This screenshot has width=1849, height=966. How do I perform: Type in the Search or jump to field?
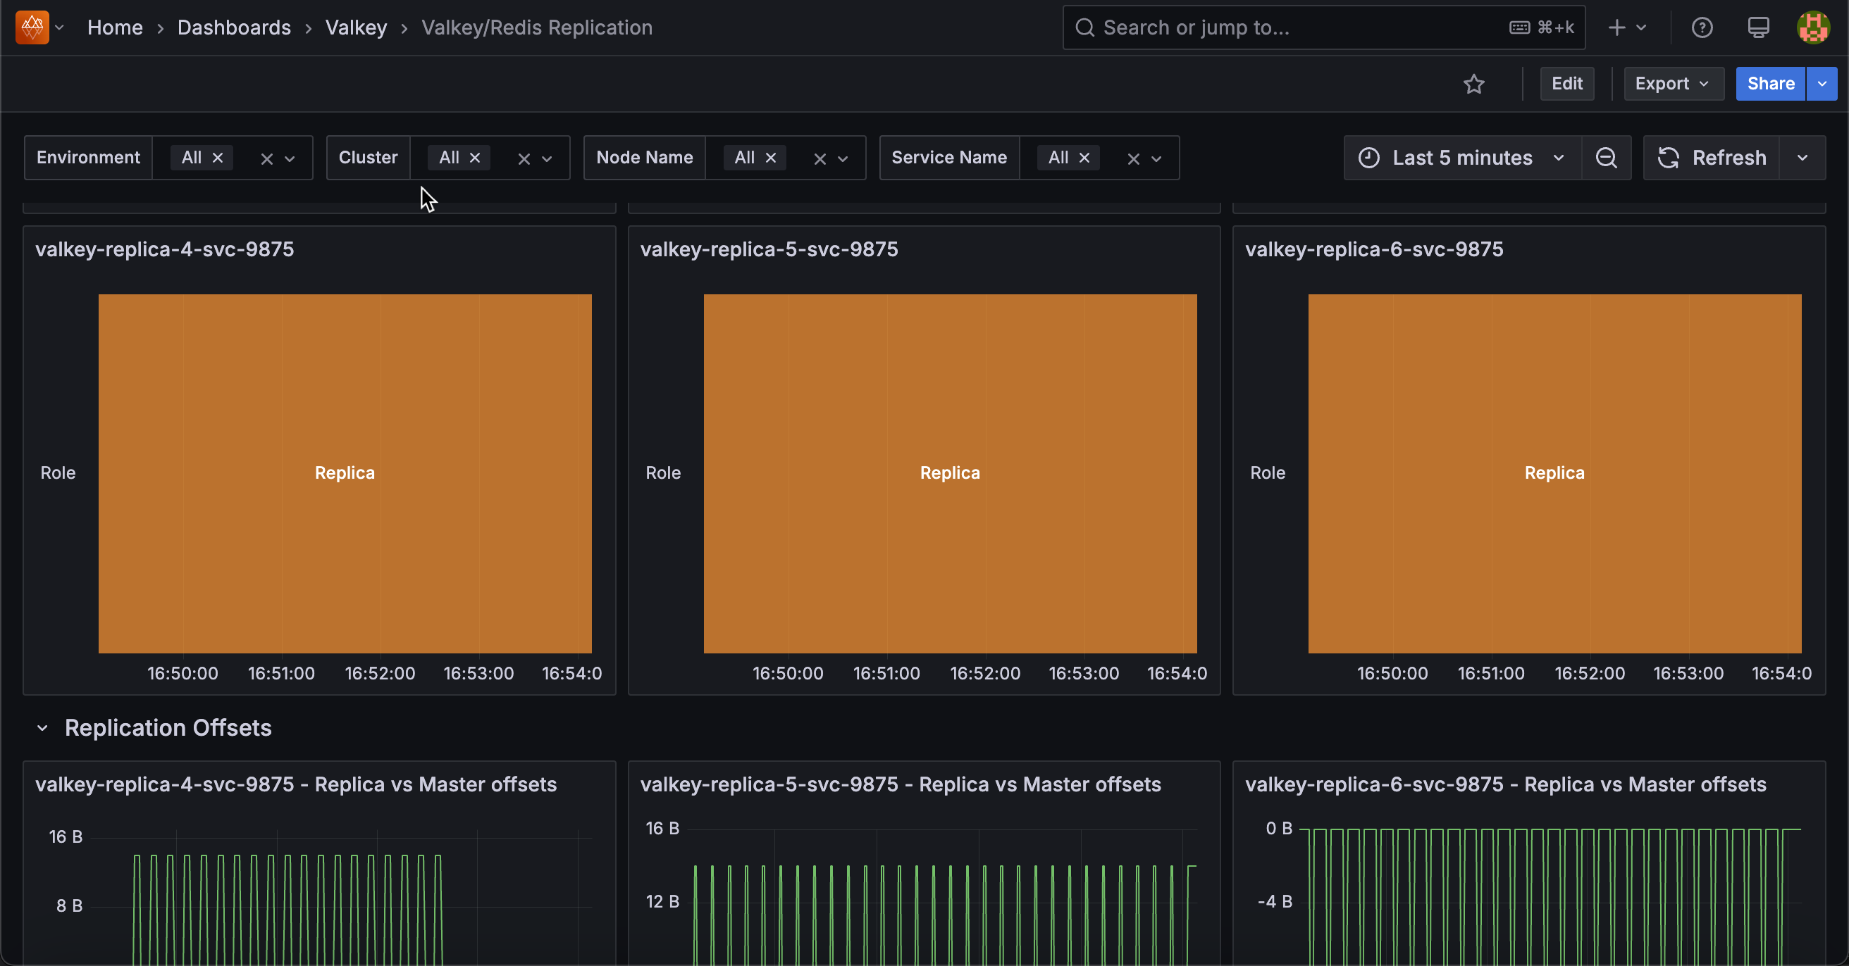pyautogui.click(x=1256, y=27)
